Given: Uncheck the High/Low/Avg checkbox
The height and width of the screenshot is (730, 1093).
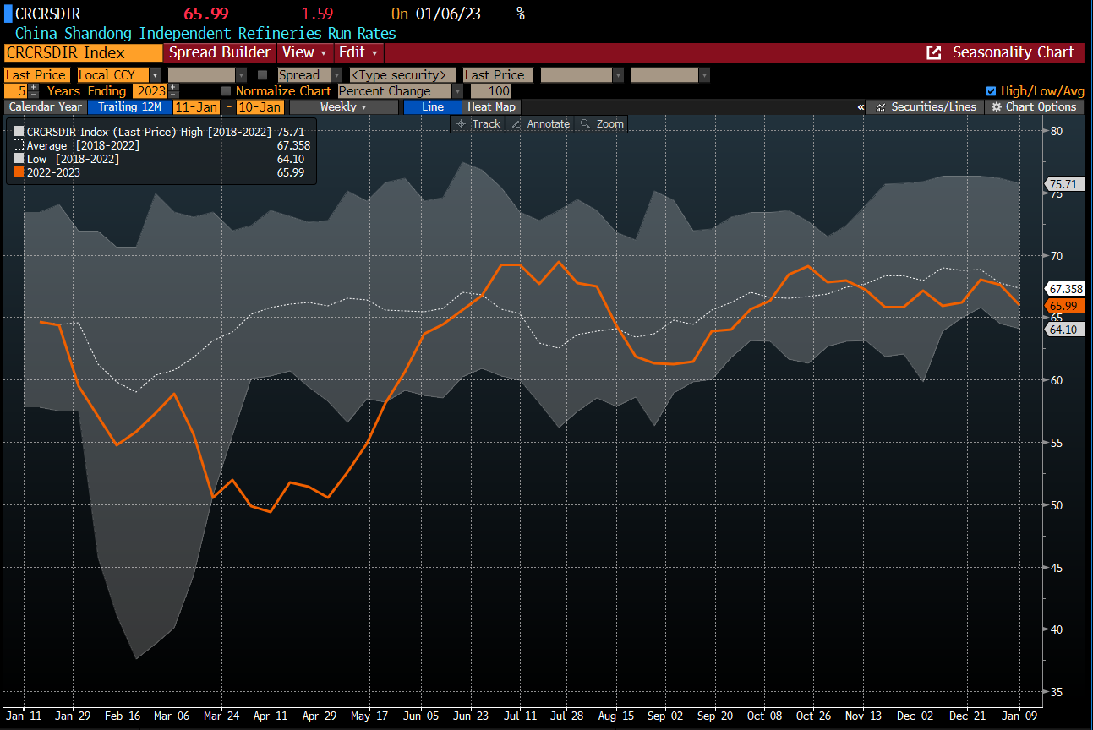Looking at the screenshot, I should pos(992,91).
